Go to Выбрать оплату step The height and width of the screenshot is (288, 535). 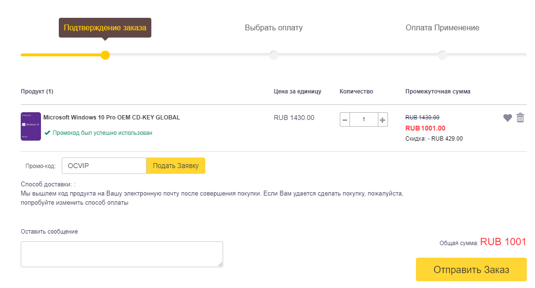click(274, 28)
